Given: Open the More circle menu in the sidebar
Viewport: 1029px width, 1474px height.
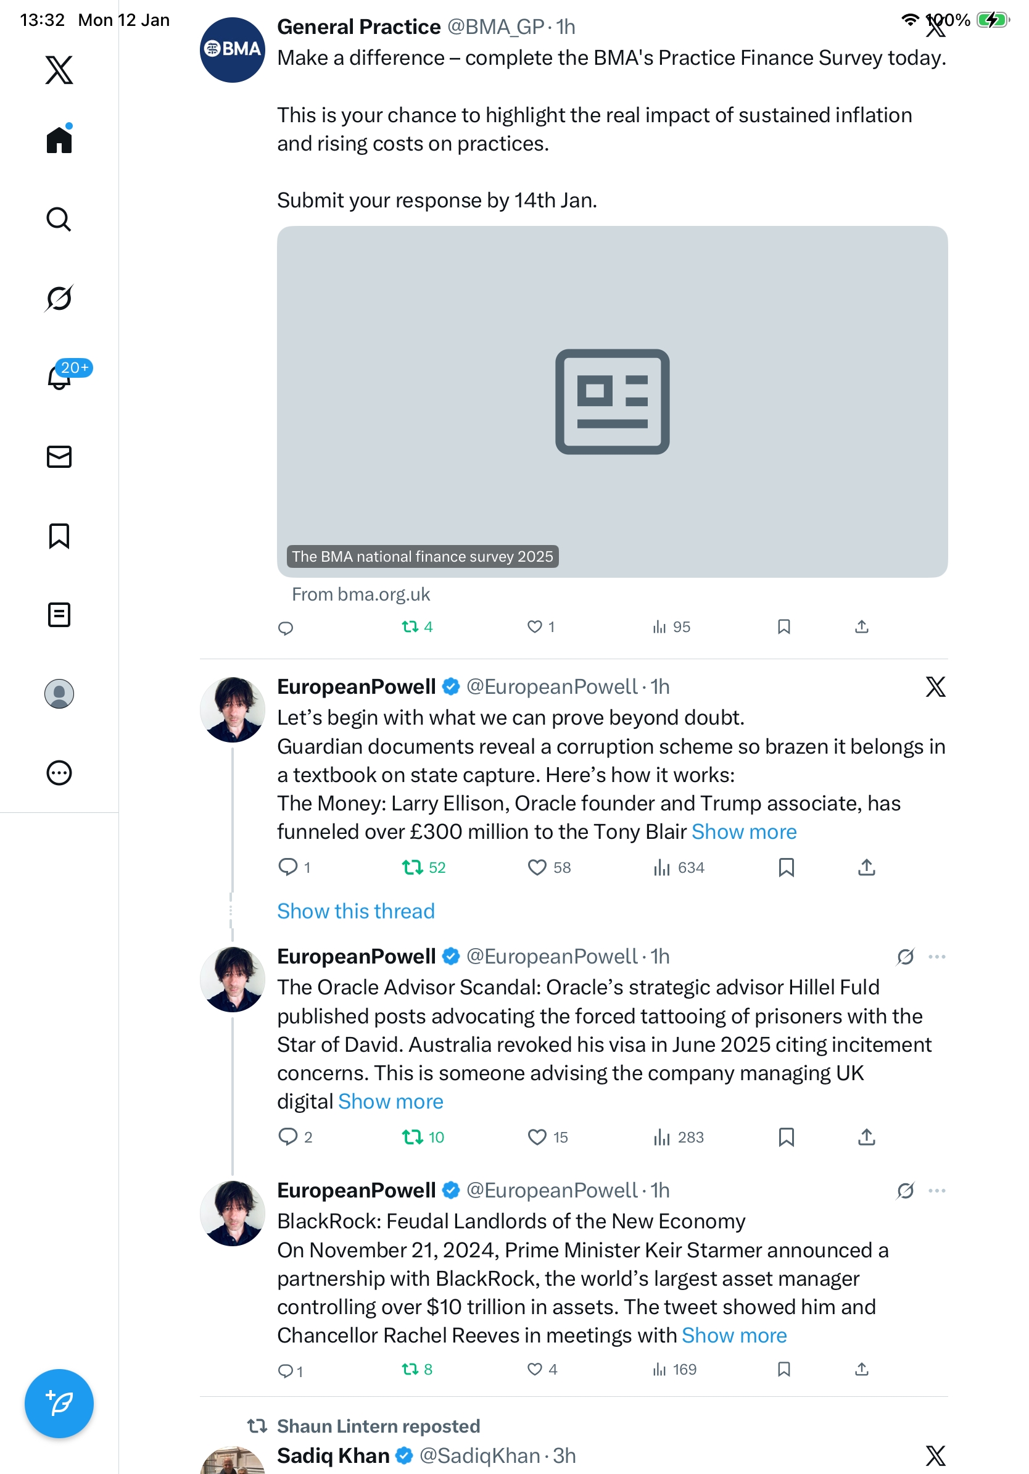Looking at the screenshot, I should point(59,772).
